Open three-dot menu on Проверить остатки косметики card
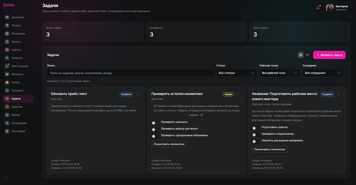The height and width of the screenshot is (185, 356). (238, 94)
